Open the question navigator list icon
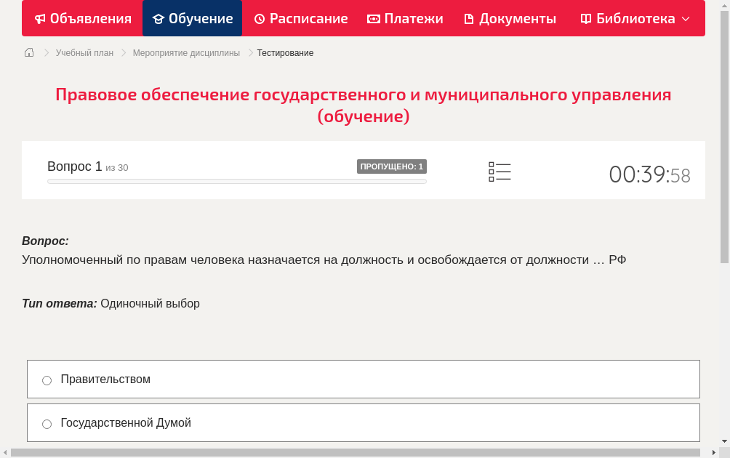Screen dimensions: 730x458 500,171
